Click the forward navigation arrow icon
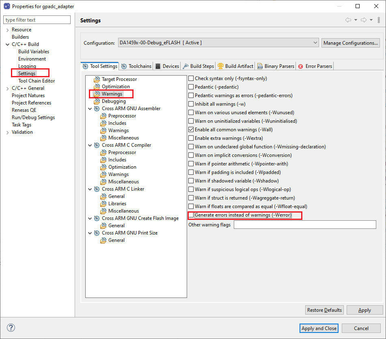 (x=364, y=20)
